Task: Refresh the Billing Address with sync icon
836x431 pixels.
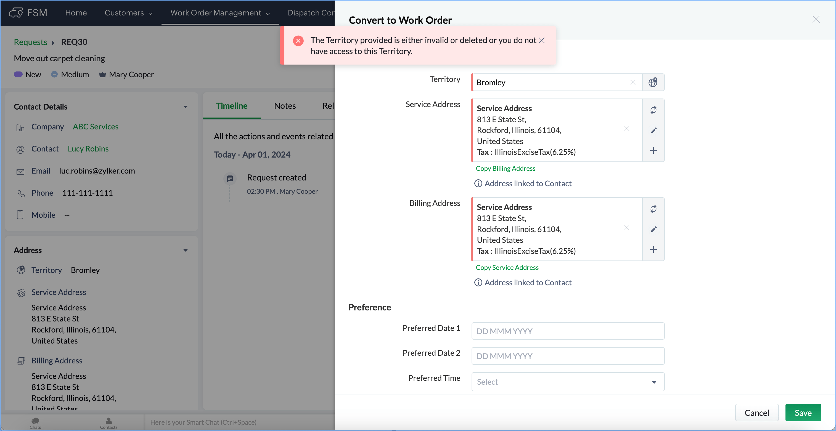Action: pyautogui.click(x=653, y=209)
